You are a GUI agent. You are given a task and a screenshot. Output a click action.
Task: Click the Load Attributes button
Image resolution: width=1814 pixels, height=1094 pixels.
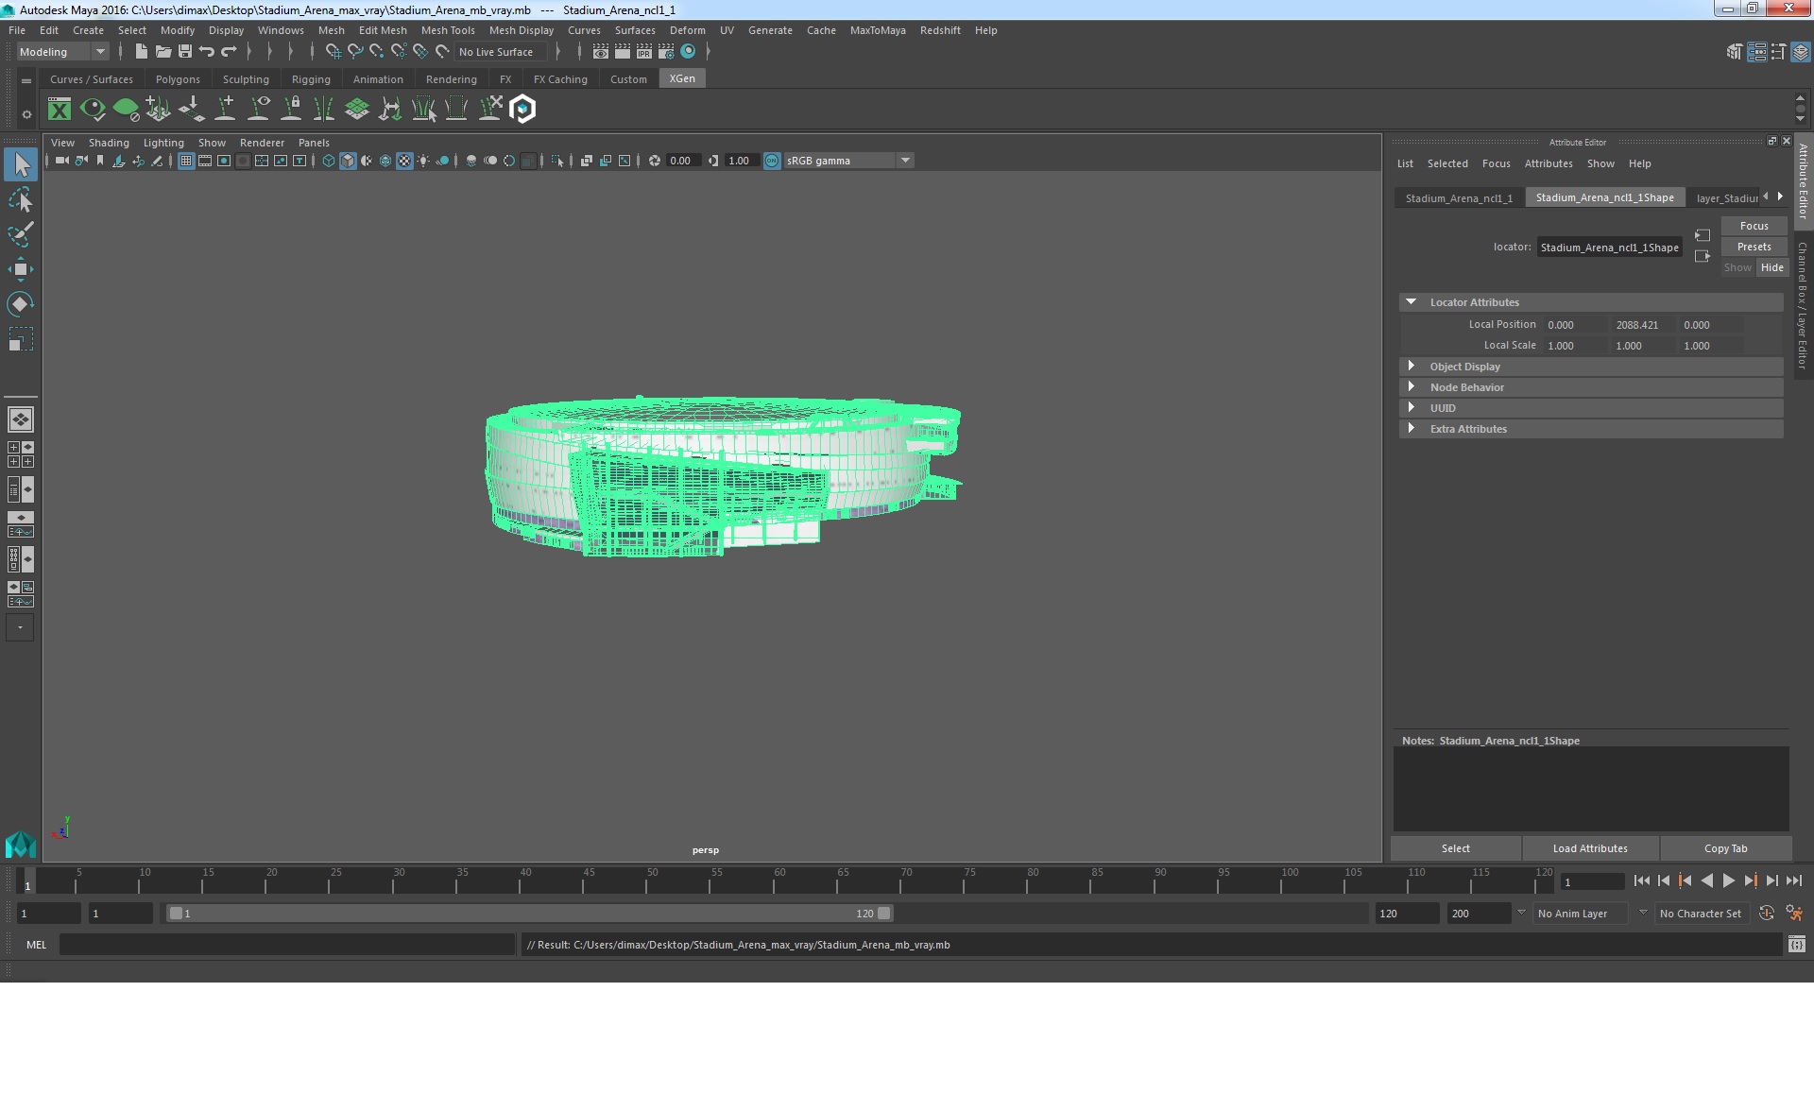pos(1590,847)
